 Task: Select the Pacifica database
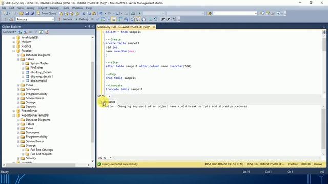tap(26, 47)
